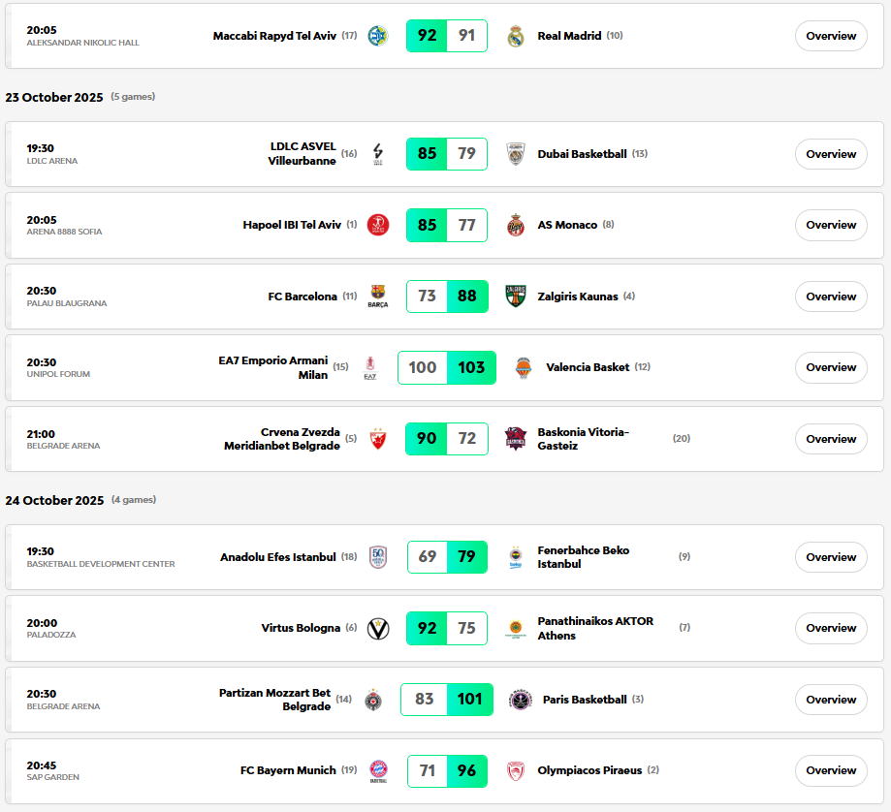Click the Olympiacos Piraeus logo
Viewport: 891px width, 812px height.
click(x=516, y=770)
